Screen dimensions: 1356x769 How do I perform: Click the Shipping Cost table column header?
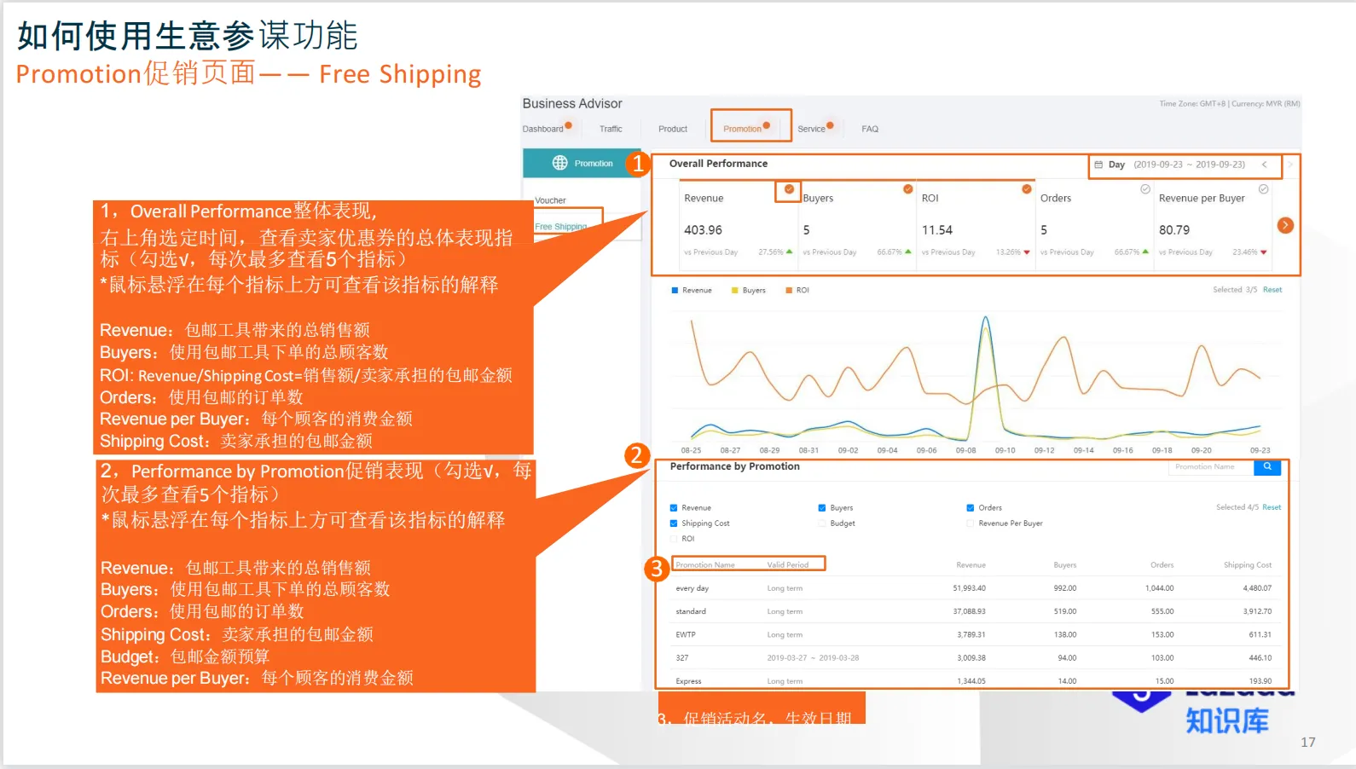point(1248,565)
